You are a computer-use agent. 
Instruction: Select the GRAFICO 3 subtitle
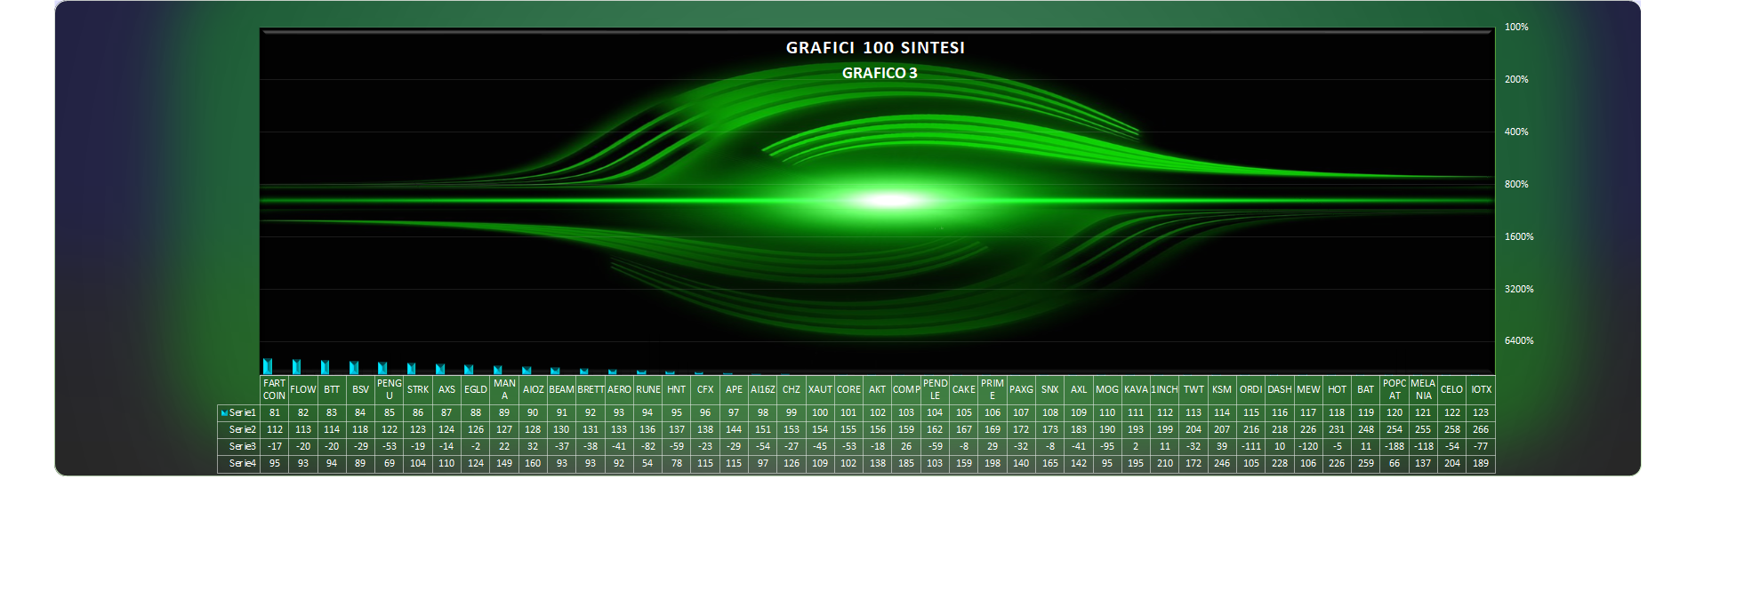(x=880, y=73)
